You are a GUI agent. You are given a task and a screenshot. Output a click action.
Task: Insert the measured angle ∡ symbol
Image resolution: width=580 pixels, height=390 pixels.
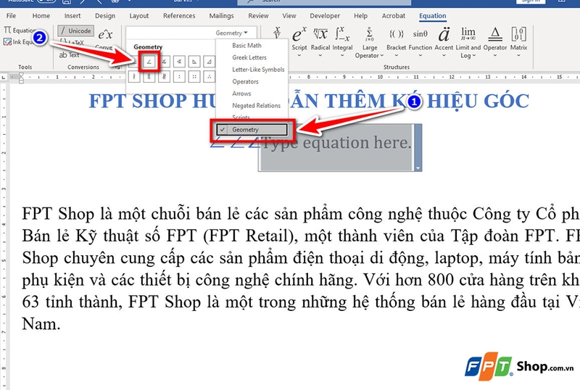165,62
